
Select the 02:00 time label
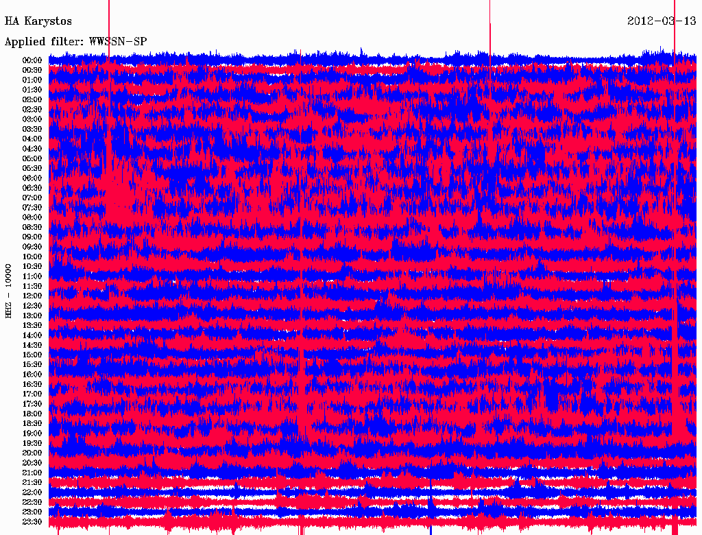click(32, 99)
